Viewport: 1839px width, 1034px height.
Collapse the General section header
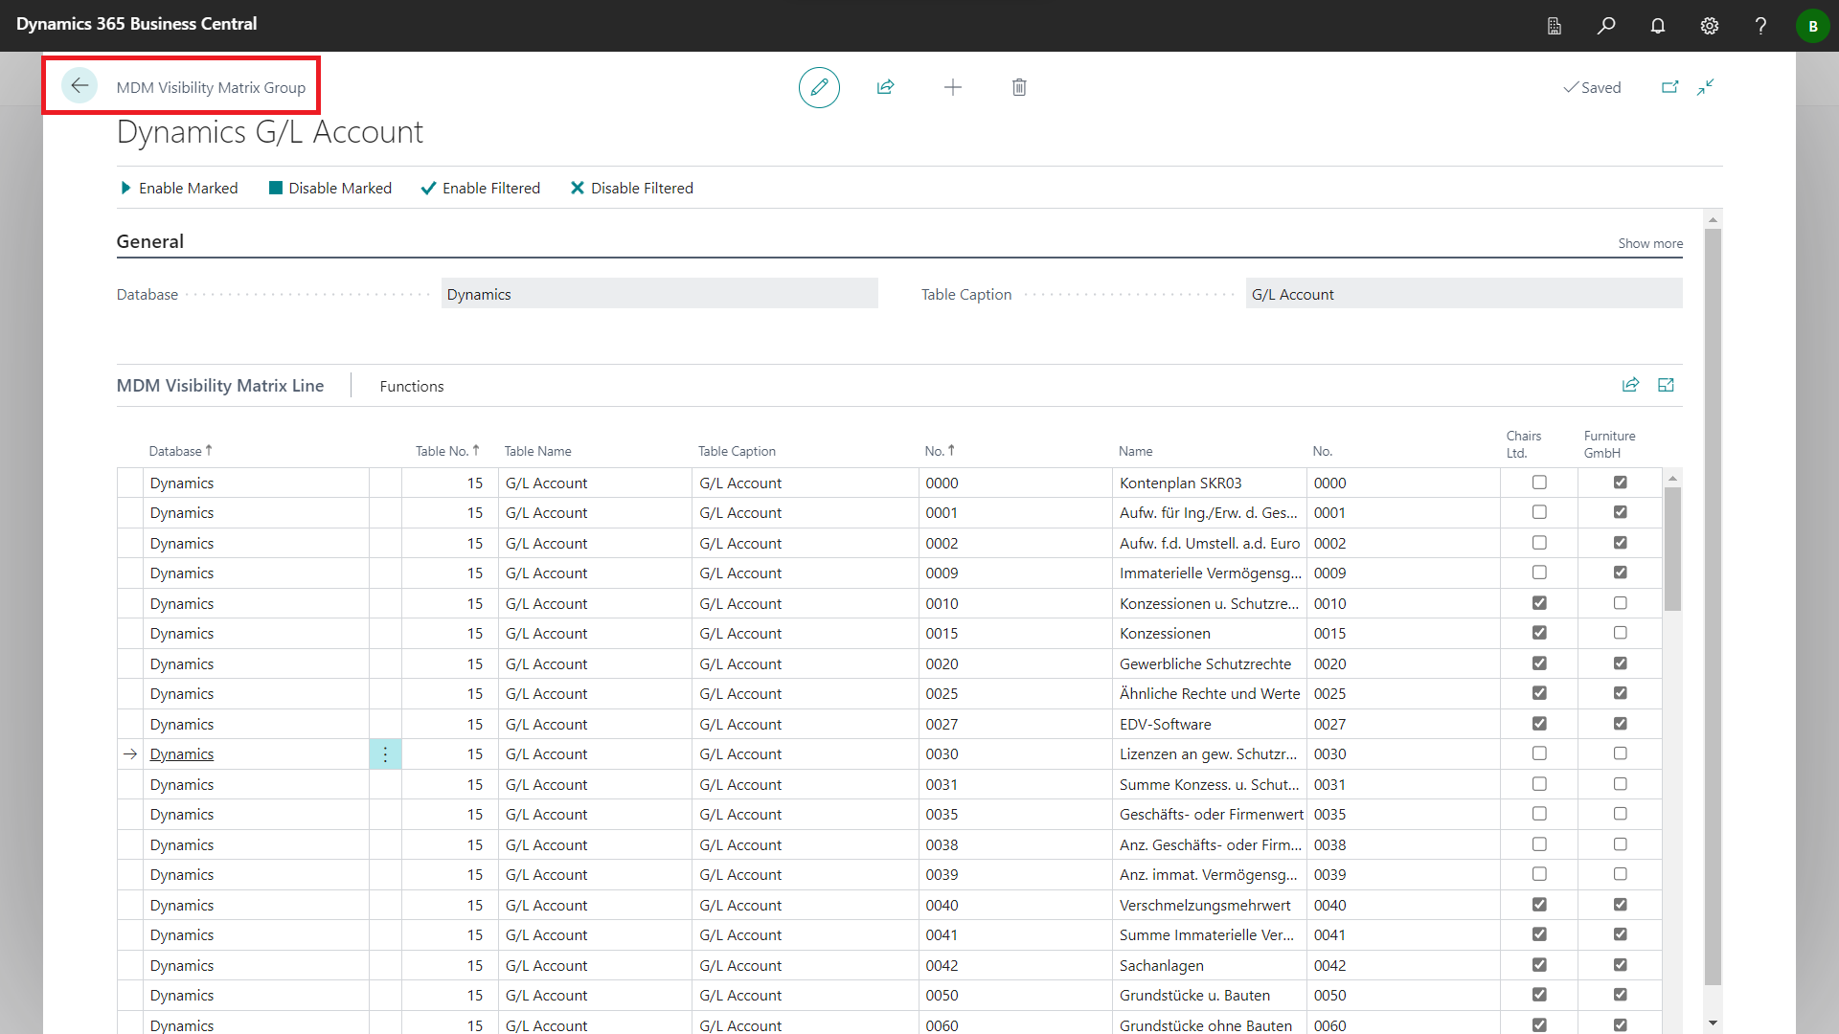coord(150,241)
